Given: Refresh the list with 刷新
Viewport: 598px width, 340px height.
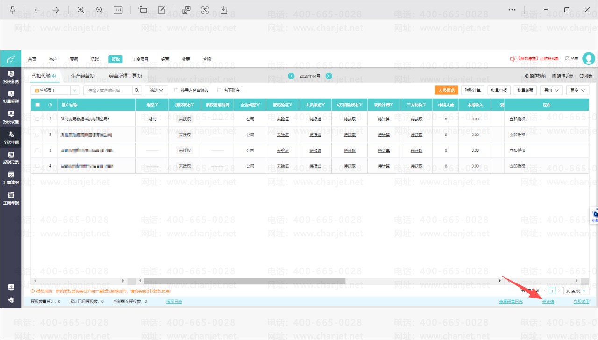Looking at the screenshot, I should [586, 76].
